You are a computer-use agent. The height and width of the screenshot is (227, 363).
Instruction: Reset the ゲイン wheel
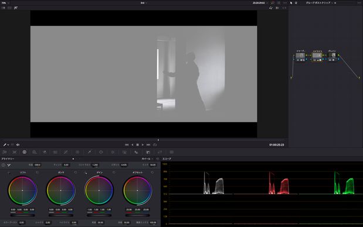[x=114, y=173]
